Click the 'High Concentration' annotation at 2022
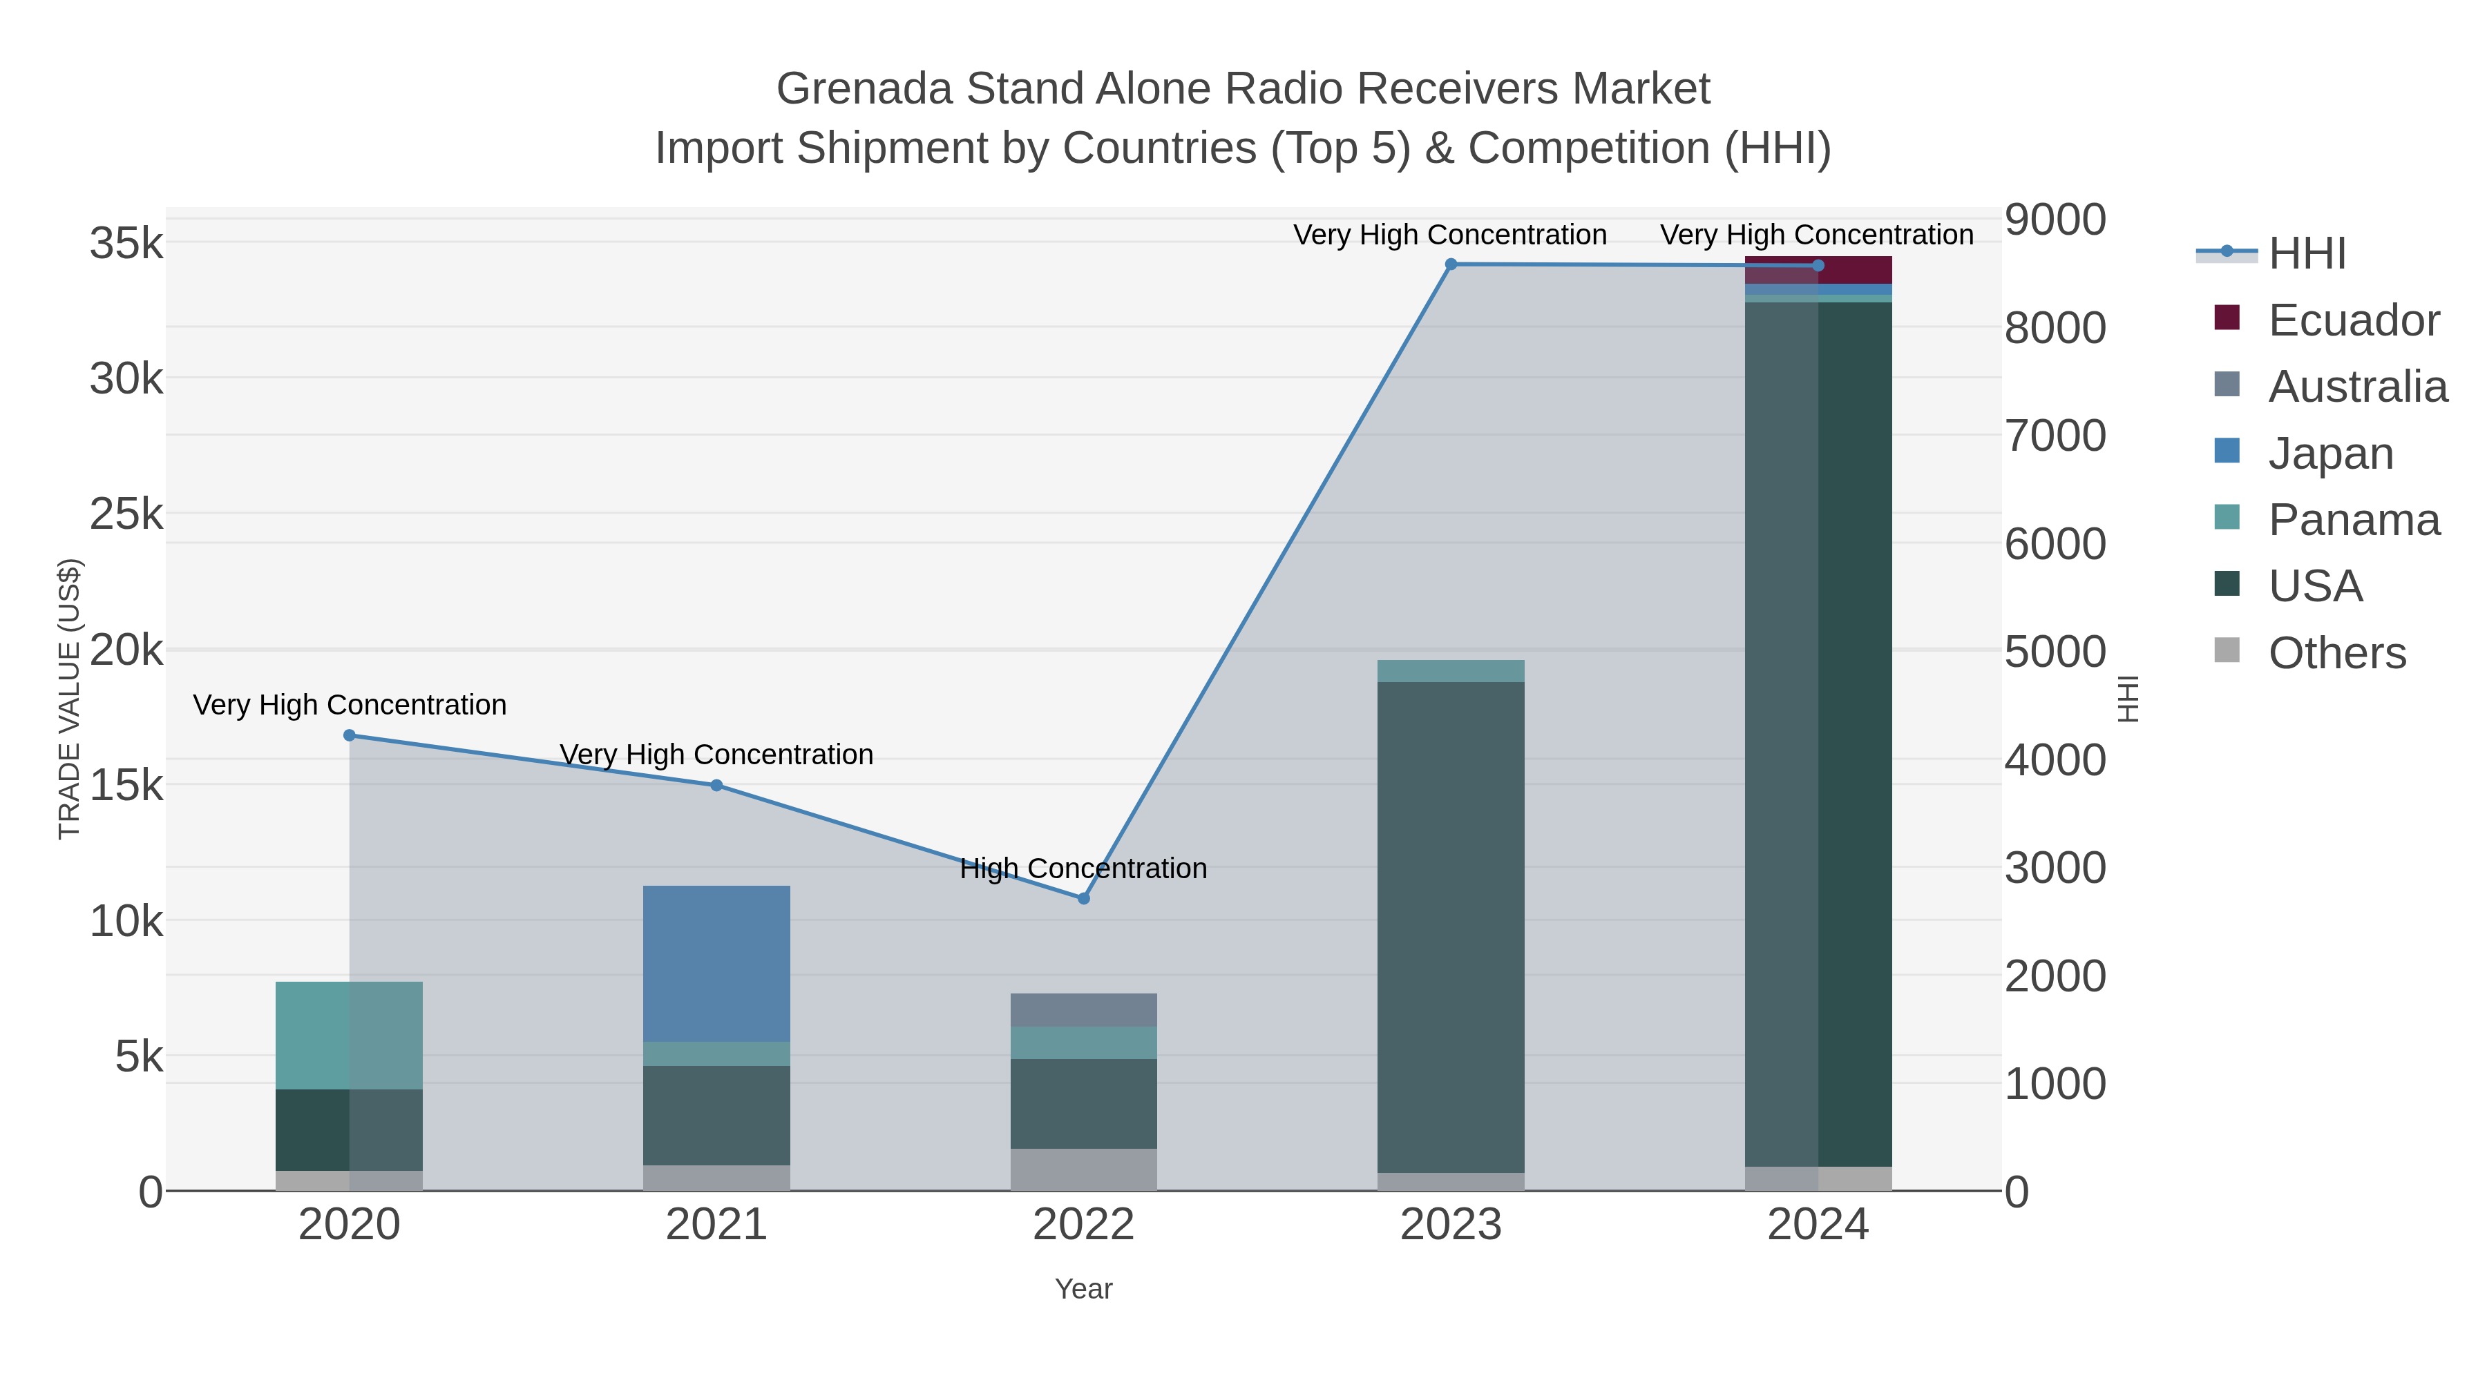The height and width of the screenshot is (1398, 2487). [x=1083, y=868]
